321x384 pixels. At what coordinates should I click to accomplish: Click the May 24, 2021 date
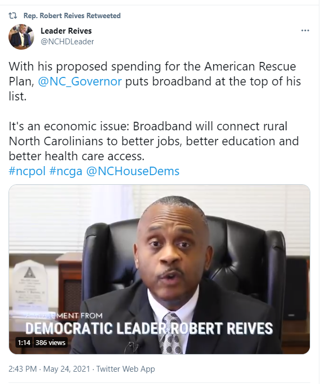pos(67,369)
